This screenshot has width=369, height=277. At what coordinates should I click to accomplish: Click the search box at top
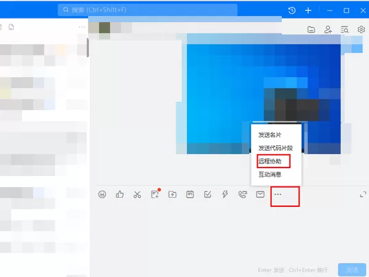(148, 10)
